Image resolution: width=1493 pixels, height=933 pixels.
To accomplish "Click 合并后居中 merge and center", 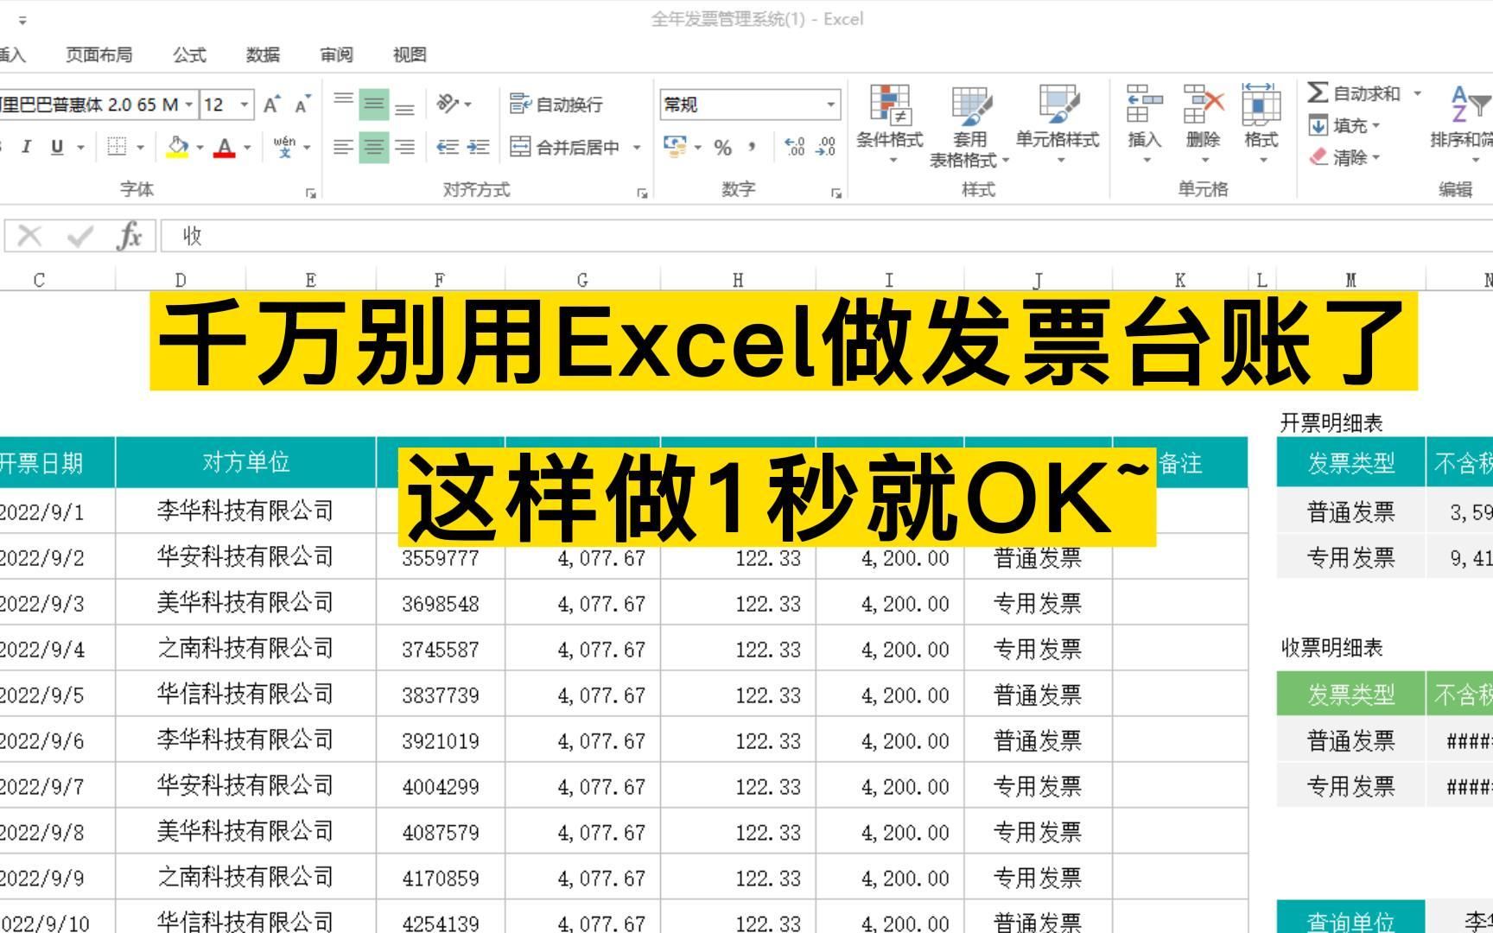I will click(x=565, y=147).
